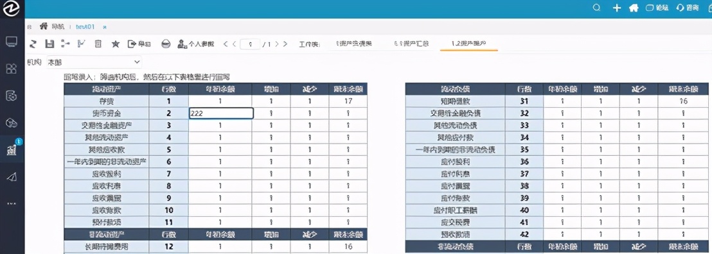
Task: Click the home icon in blue header
Action: coord(634,8)
